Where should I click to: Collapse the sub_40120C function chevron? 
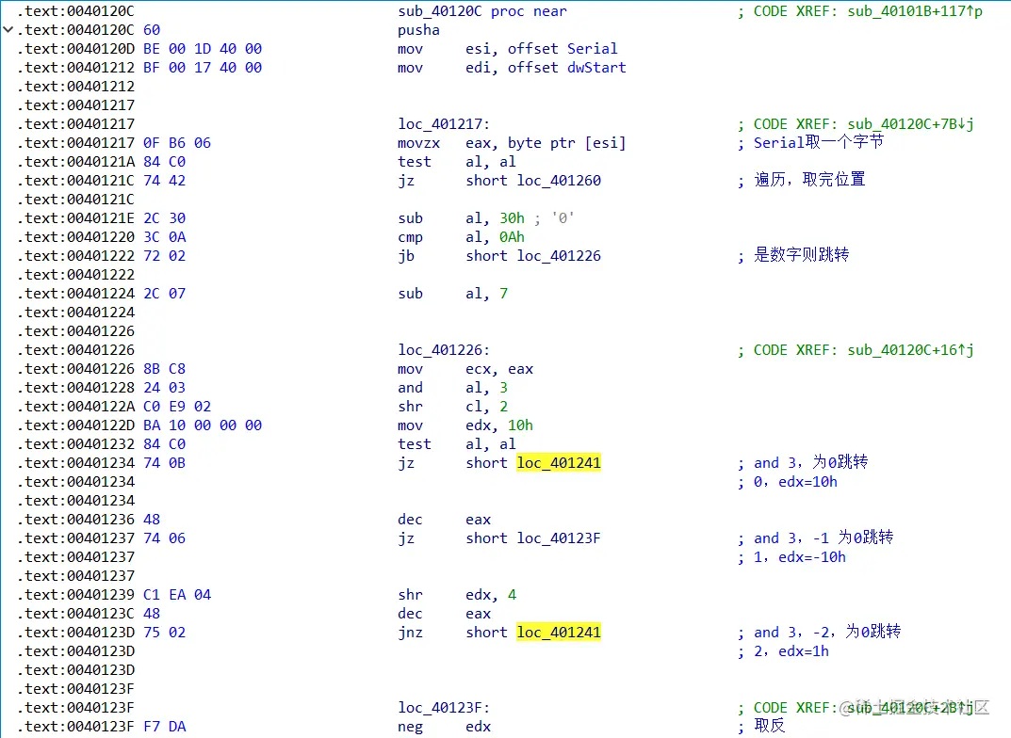[8, 29]
